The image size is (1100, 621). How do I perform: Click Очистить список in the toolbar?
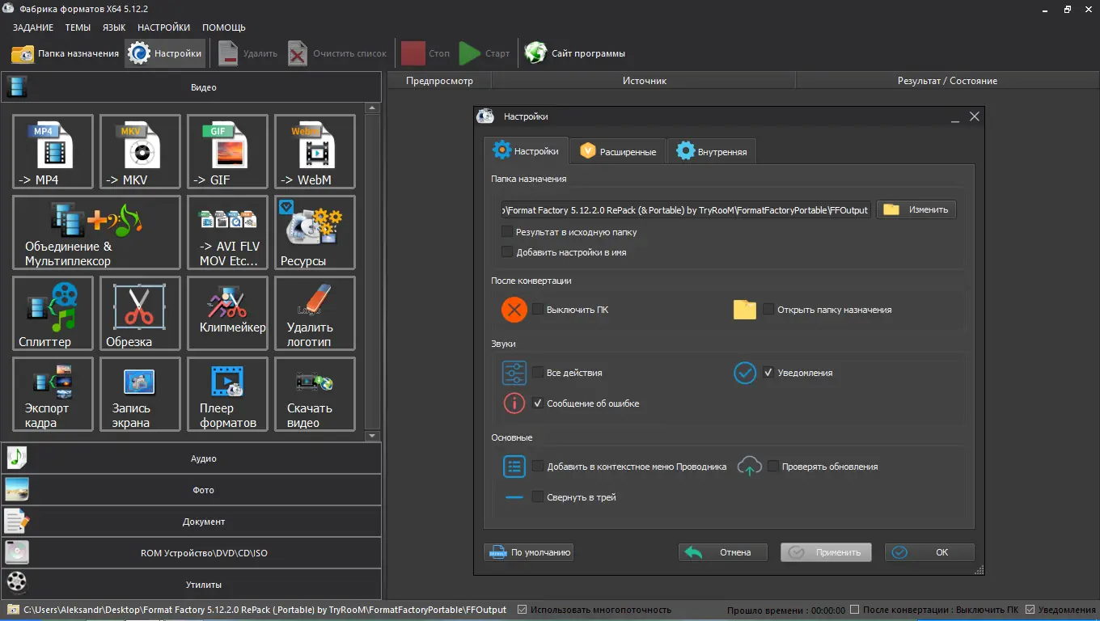[x=338, y=53]
